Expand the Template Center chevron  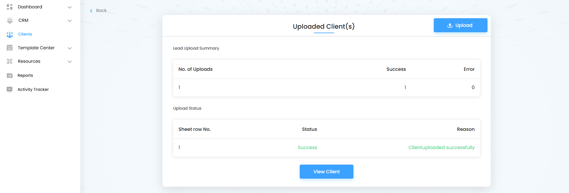pos(70,48)
